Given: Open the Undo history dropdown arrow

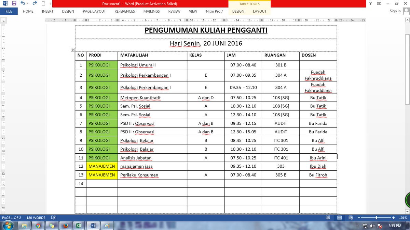Looking at the screenshot, I should (27, 3).
